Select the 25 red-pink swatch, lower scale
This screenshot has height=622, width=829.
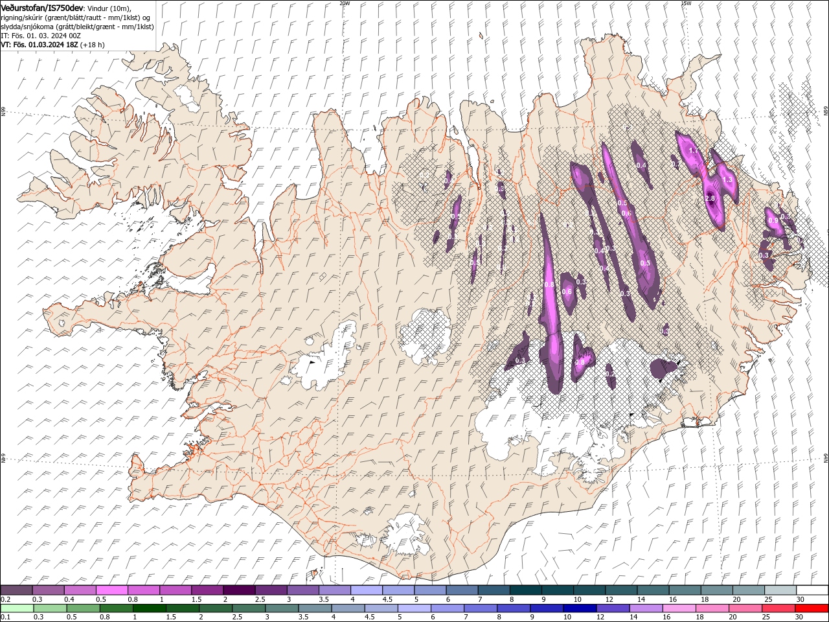778,608
